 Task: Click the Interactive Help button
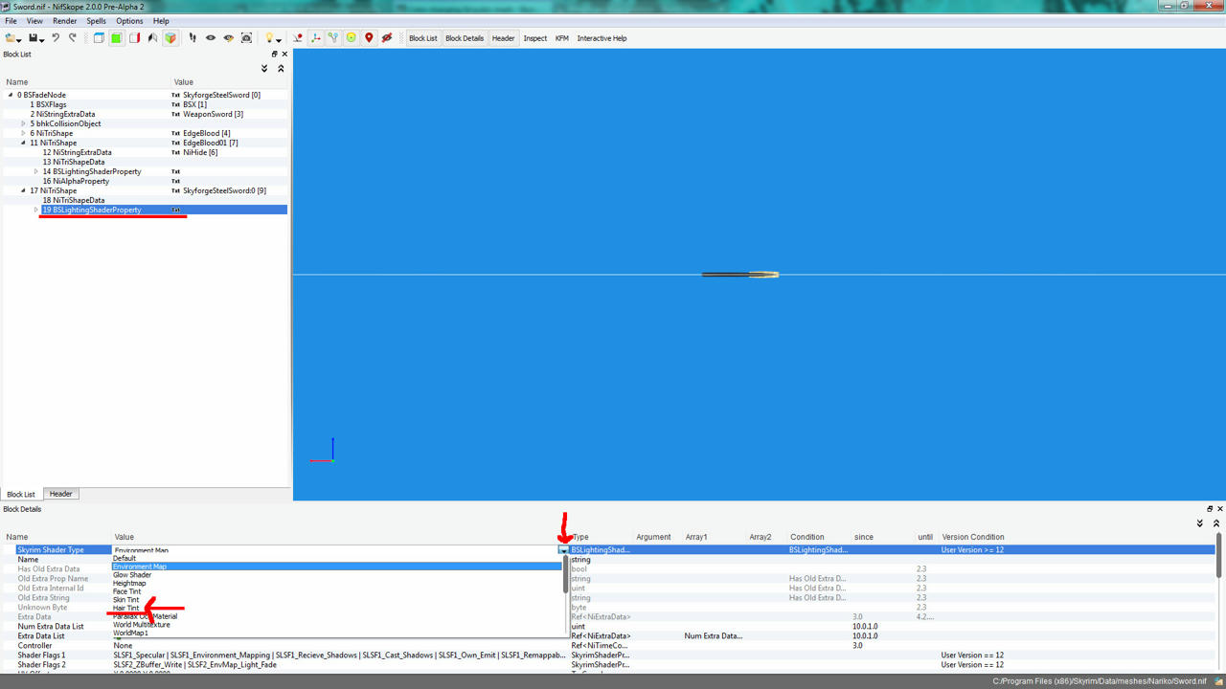click(602, 38)
